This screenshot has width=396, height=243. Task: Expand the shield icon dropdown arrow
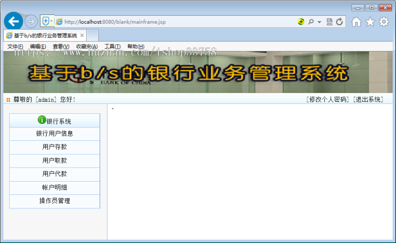point(51,21)
